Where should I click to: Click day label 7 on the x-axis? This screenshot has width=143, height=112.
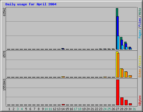coord(34,109)
